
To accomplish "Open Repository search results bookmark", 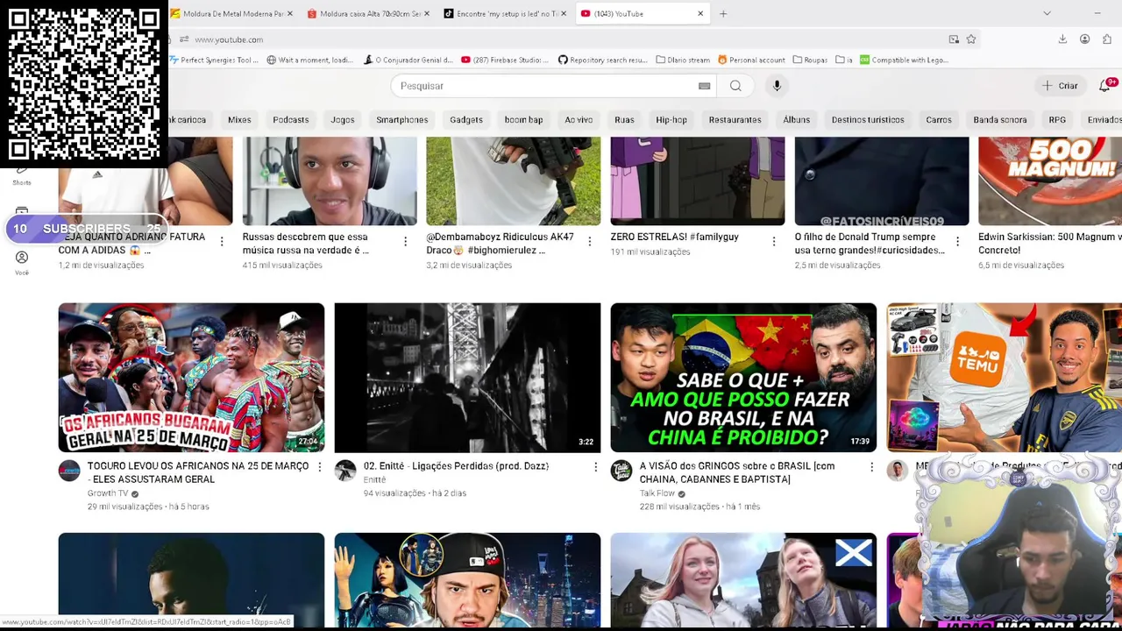I will click(603, 60).
